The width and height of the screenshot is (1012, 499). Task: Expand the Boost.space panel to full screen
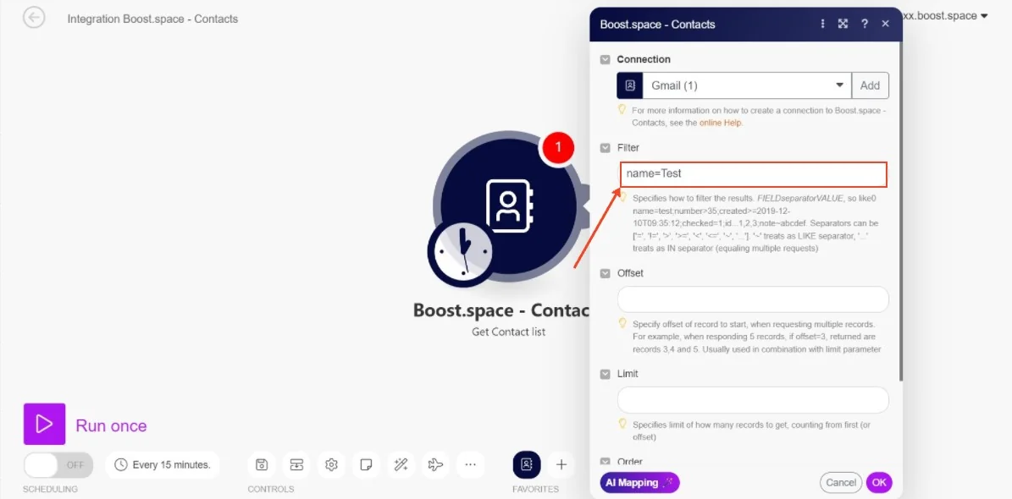click(x=843, y=24)
